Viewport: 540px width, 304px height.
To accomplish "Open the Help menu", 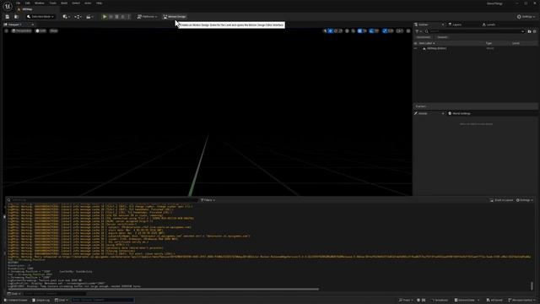I will 100,3.
